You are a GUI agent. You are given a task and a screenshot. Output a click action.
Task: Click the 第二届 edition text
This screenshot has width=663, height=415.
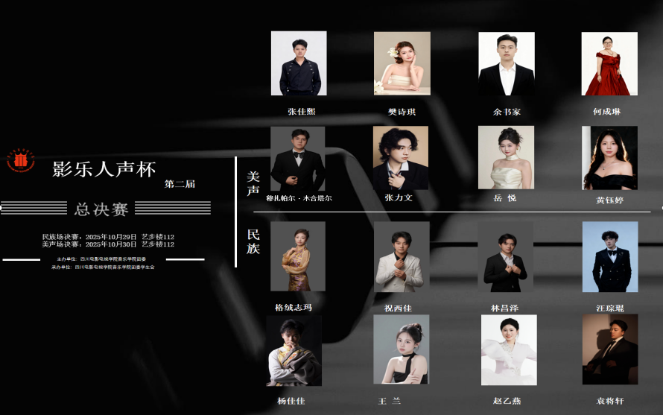tap(180, 184)
